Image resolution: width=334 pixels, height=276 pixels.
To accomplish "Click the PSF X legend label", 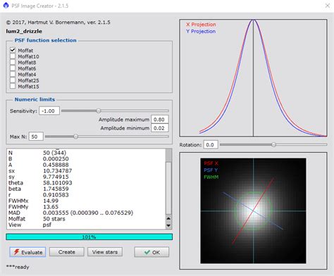I will pyautogui.click(x=211, y=163).
